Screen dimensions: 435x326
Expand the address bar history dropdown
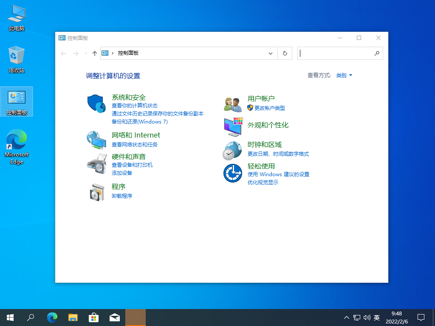pos(271,53)
